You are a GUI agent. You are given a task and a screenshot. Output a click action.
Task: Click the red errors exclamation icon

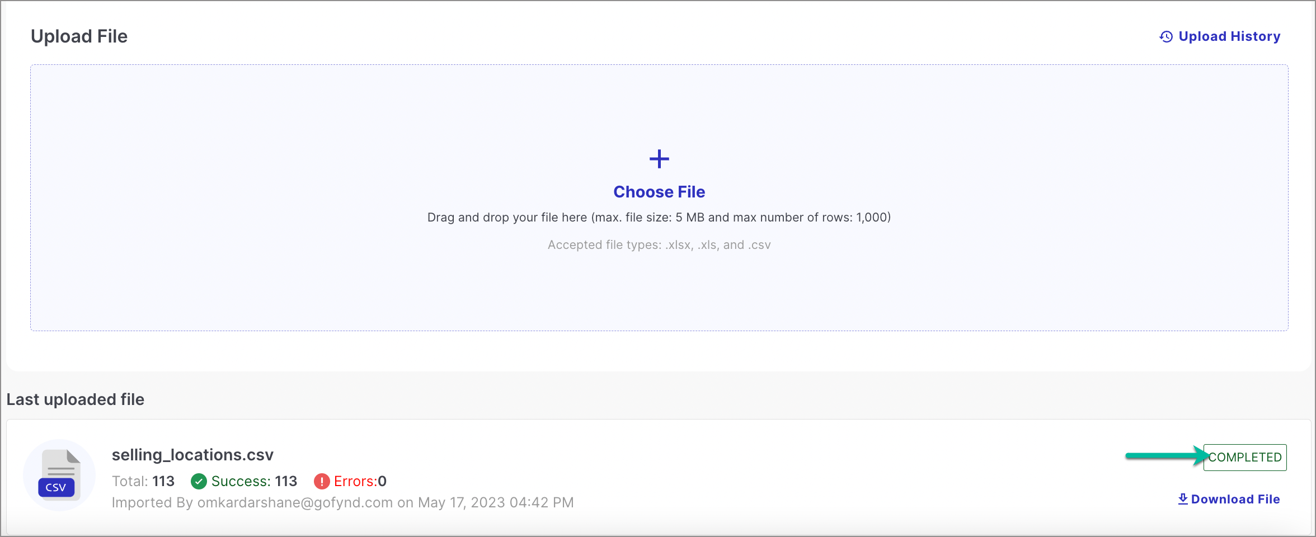(322, 481)
